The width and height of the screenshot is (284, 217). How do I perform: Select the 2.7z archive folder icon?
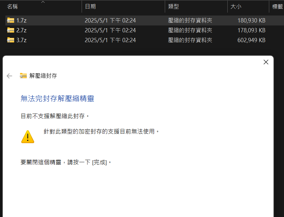coord(11,30)
